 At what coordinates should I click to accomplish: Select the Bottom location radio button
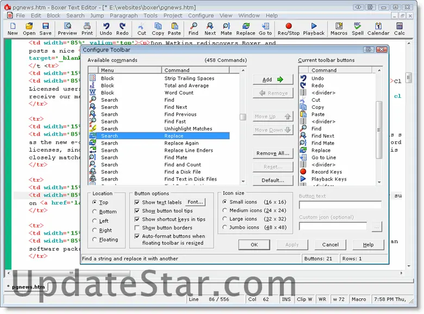point(95,212)
